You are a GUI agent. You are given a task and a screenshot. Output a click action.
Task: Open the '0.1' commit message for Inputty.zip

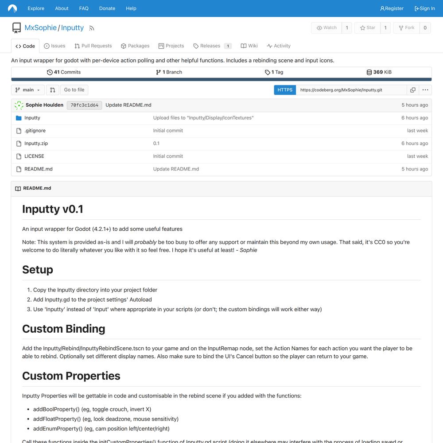pyautogui.click(x=156, y=144)
